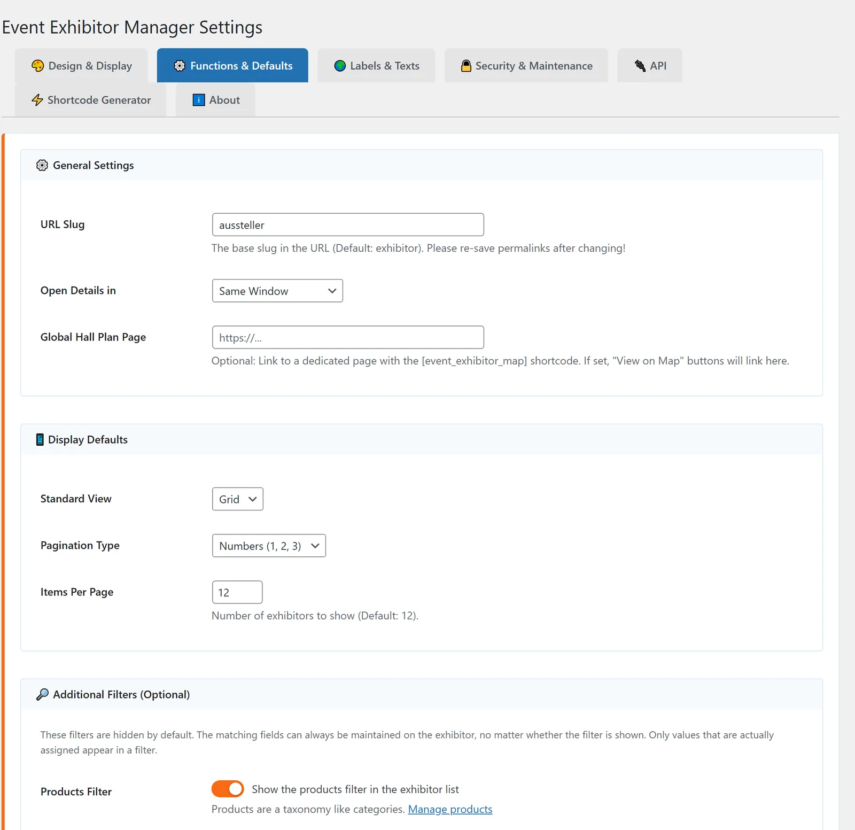Click the Global Hall Plan Page label
This screenshot has height=830, width=855.
click(x=93, y=337)
